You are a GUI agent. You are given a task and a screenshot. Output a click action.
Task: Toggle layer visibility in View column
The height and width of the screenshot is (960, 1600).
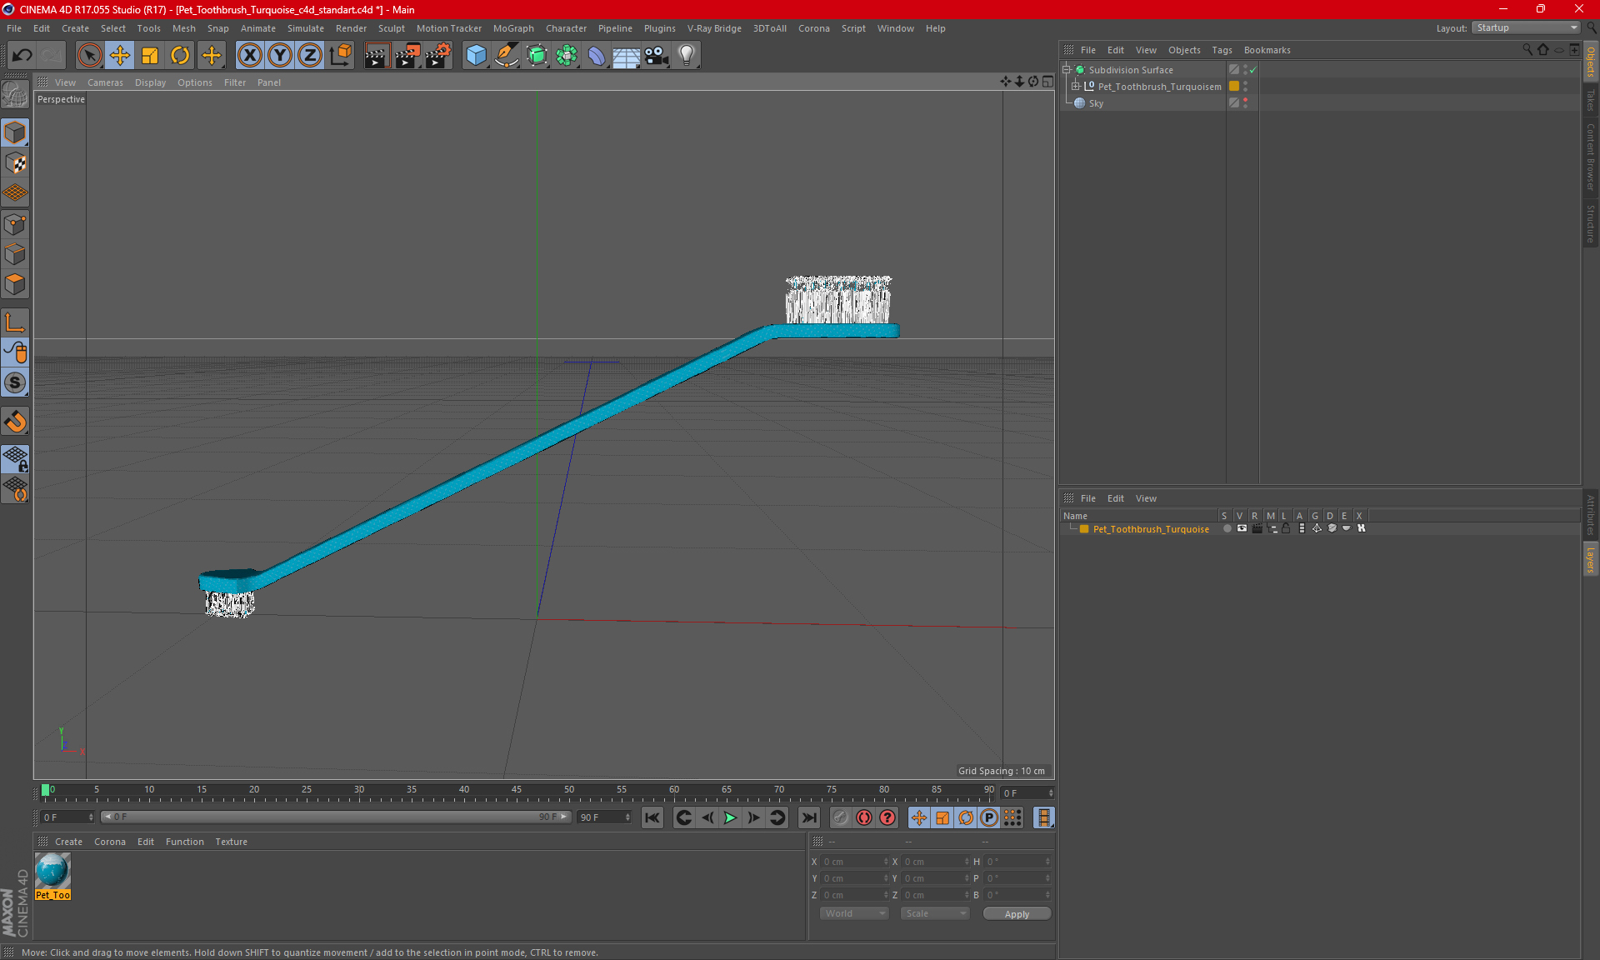click(x=1242, y=528)
